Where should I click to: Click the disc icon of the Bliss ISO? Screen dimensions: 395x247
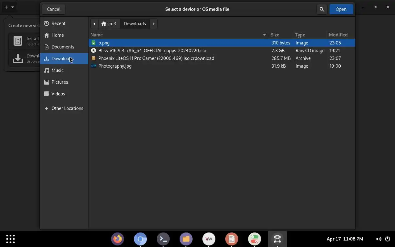tap(94, 51)
